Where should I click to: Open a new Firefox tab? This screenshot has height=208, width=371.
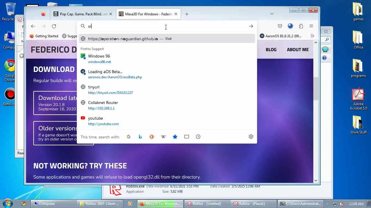[x=187, y=14]
